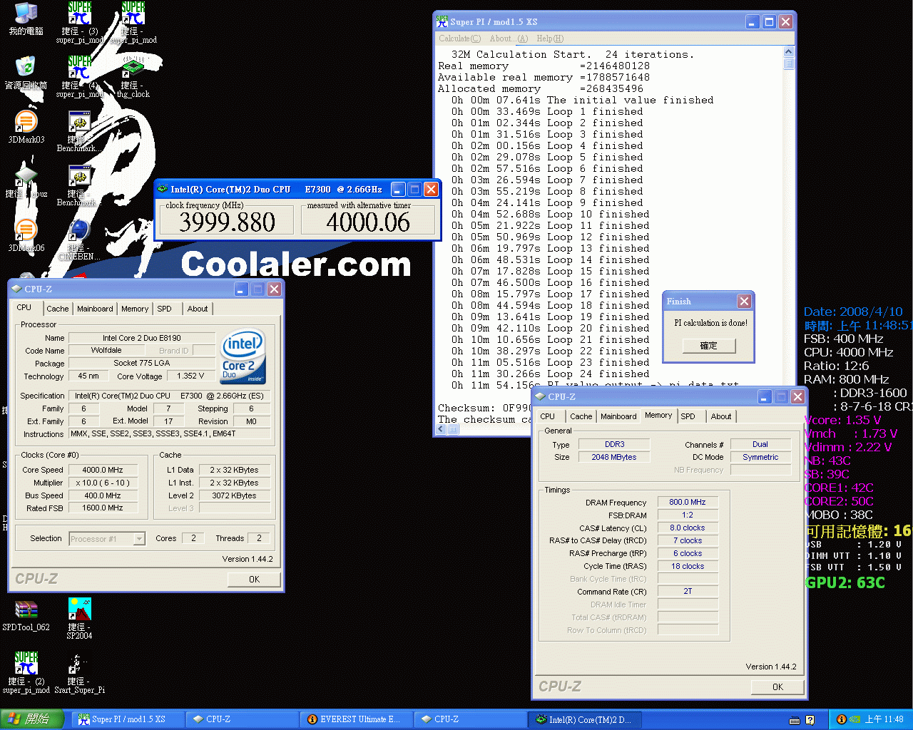Click the Code Name value Wolfdale
The image size is (913, 730).
point(106,350)
